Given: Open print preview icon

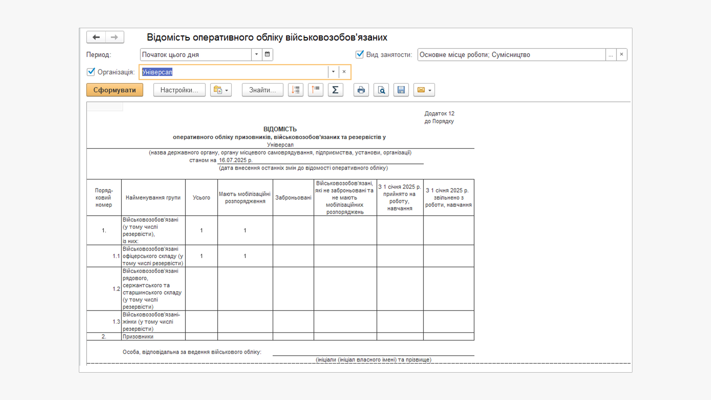Looking at the screenshot, I should pyautogui.click(x=381, y=90).
